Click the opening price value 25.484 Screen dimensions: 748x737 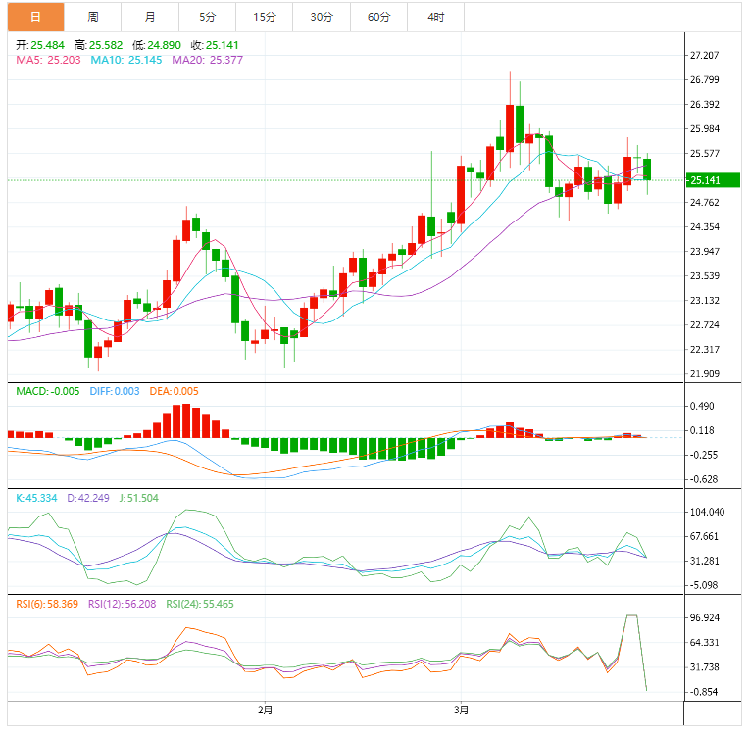[48, 45]
